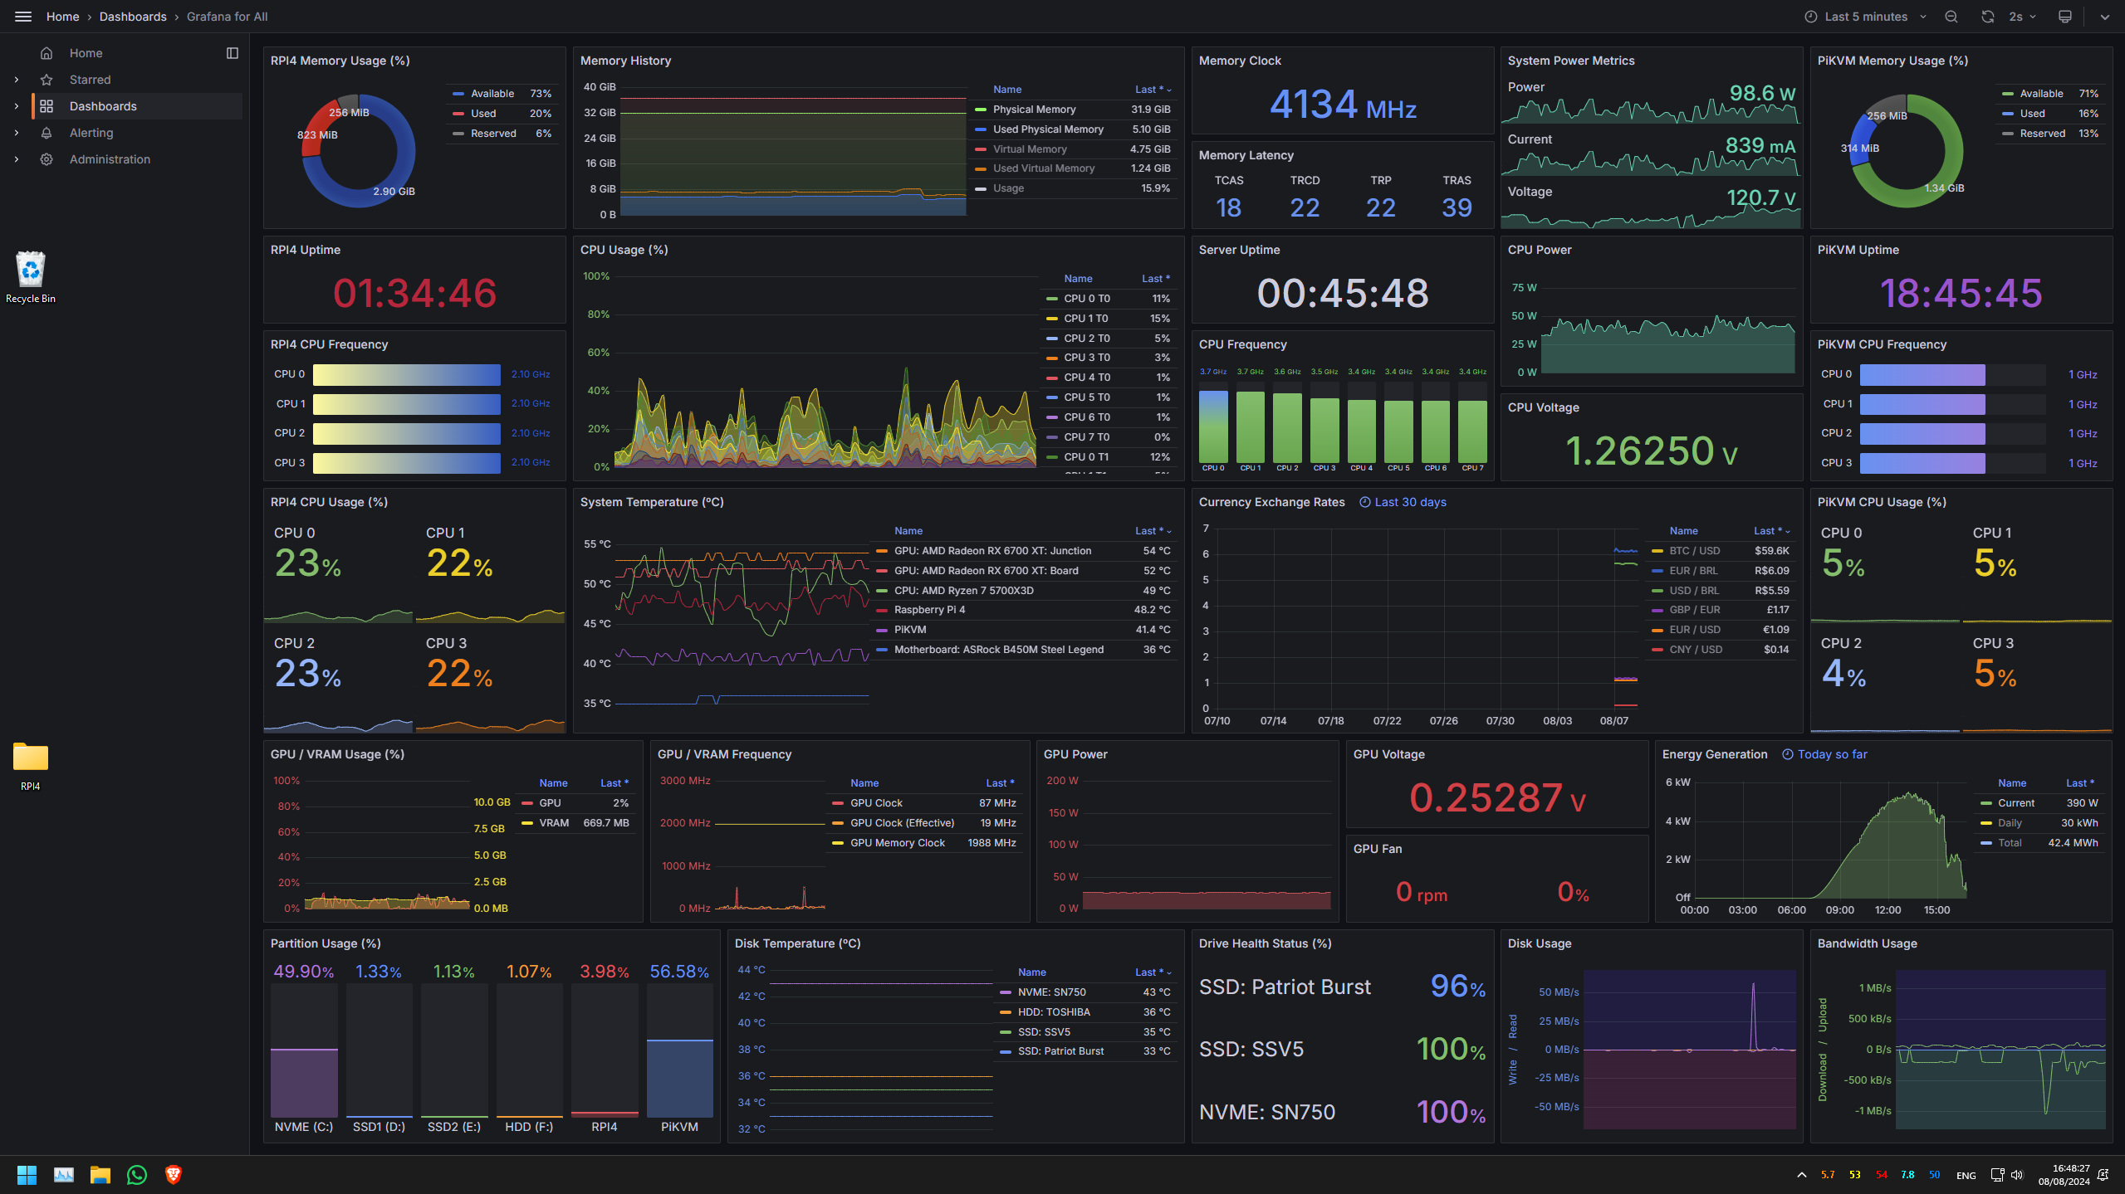Click the EUR / BRL legend color swatch
2125x1194 pixels.
(x=1657, y=571)
